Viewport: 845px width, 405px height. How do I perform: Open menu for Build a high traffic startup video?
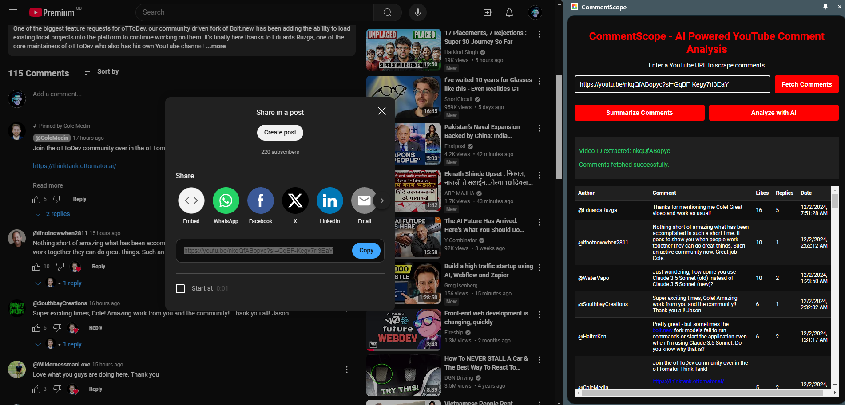pos(540,267)
